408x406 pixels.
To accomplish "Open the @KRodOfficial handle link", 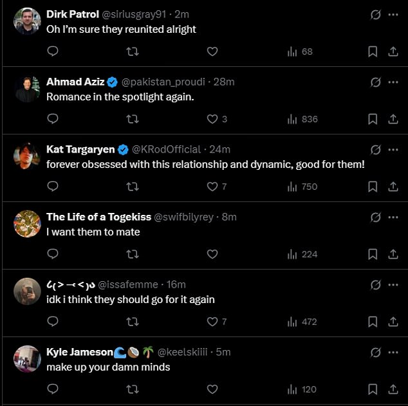I will (166, 149).
